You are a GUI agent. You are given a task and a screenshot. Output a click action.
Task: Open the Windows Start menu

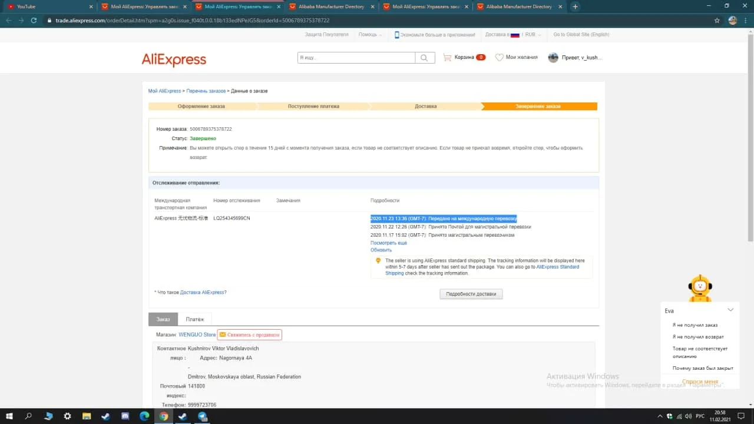coord(10,416)
